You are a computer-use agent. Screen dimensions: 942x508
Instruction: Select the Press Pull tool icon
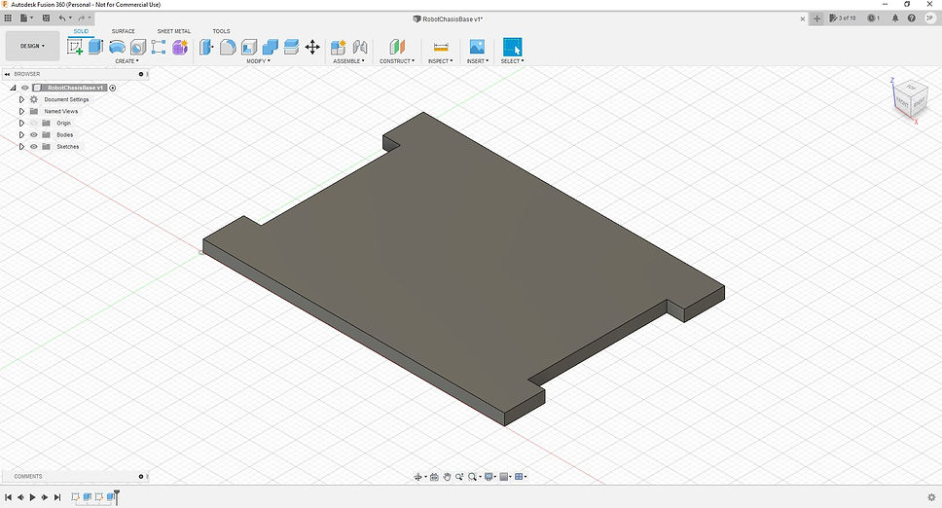(206, 47)
